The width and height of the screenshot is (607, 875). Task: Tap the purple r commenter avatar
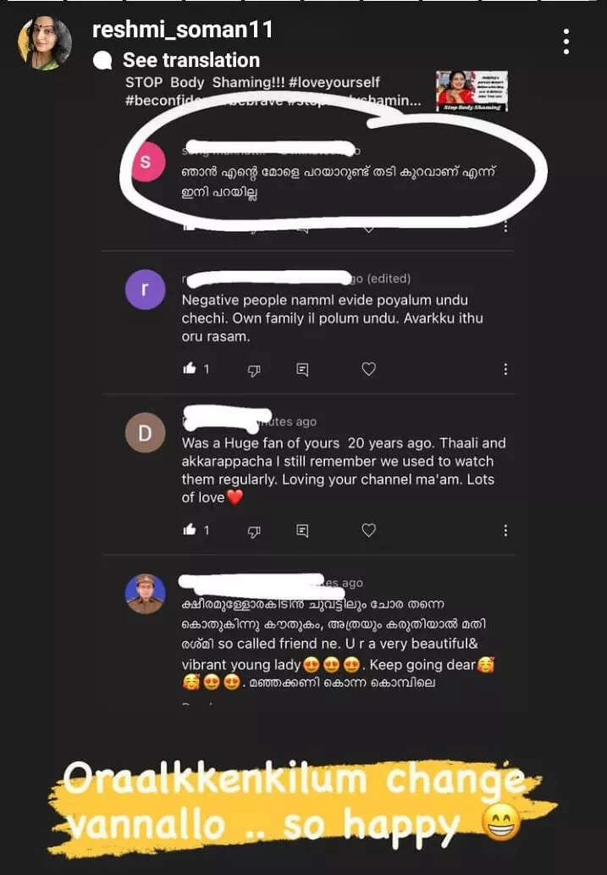point(145,289)
